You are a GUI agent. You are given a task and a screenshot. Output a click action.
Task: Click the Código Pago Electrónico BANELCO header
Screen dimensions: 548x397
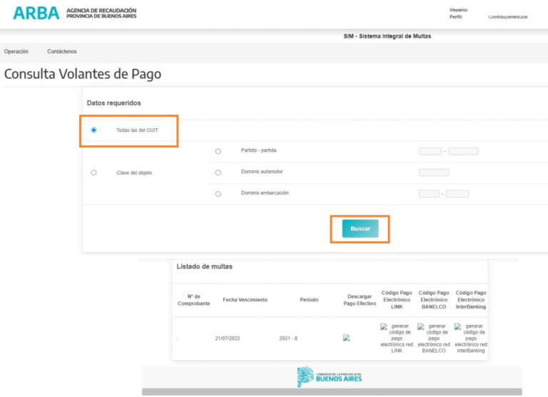click(x=434, y=299)
